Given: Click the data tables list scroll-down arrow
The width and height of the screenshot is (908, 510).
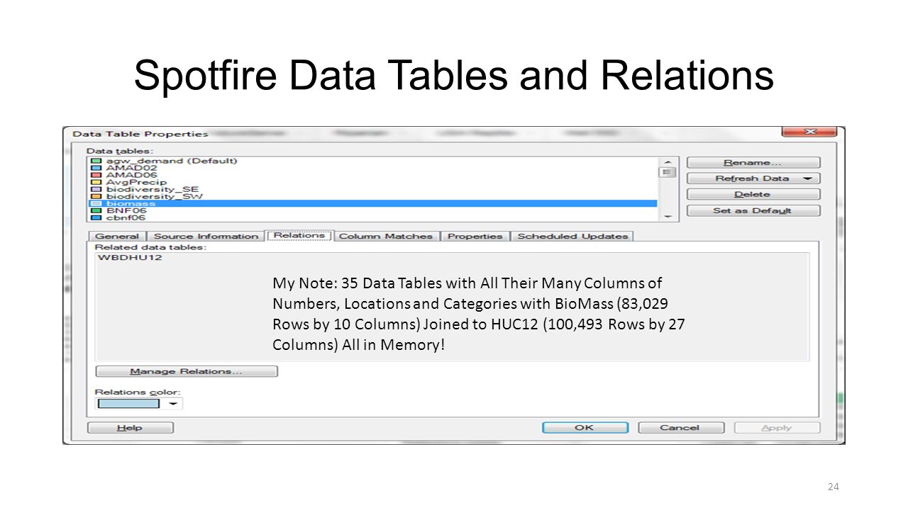Looking at the screenshot, I should 667,217.
